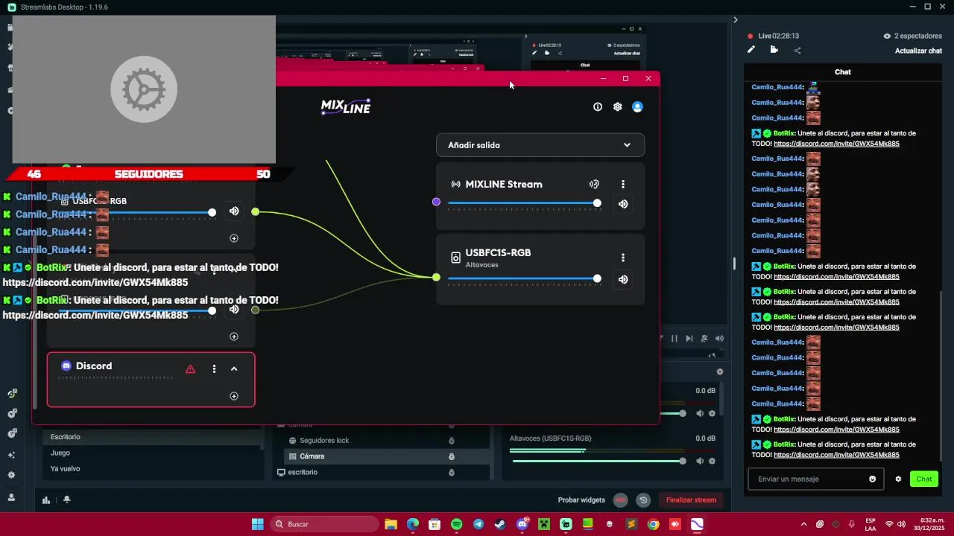Expand the Añadir salida dropdown
The height and width of the screenshot is (536, 954).
click(x=540, y=145)
